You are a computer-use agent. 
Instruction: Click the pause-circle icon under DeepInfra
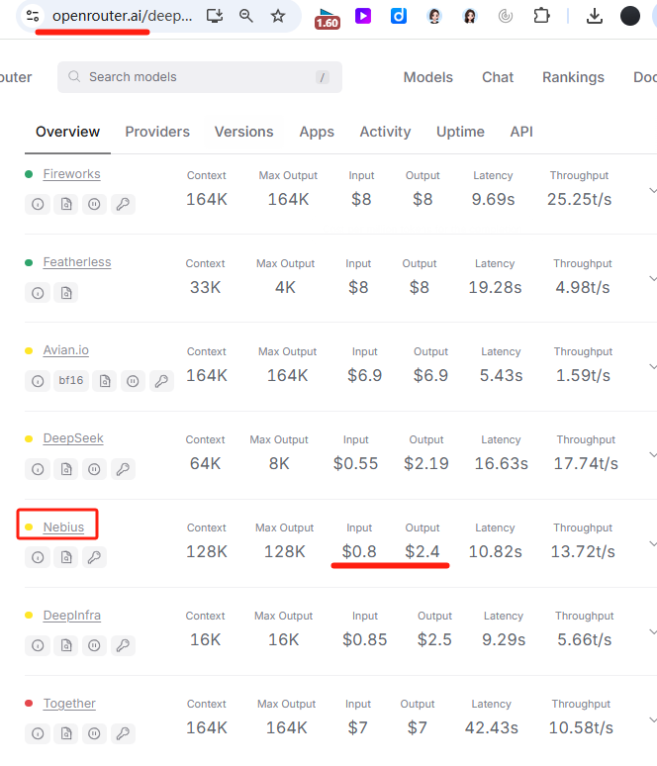(94, 645)
